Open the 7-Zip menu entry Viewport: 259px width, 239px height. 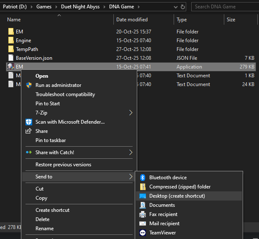(x=41, y=113)
